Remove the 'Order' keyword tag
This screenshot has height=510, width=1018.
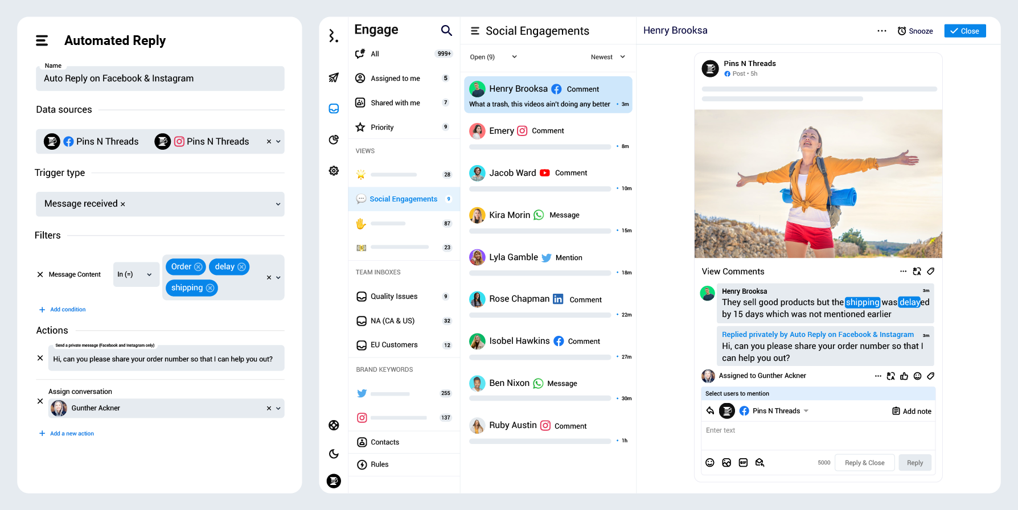(198, 267)
